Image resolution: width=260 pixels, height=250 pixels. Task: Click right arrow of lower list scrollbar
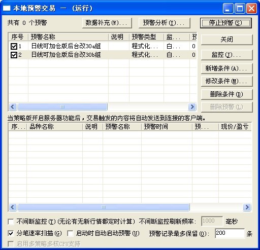click(x=247, y=207)
